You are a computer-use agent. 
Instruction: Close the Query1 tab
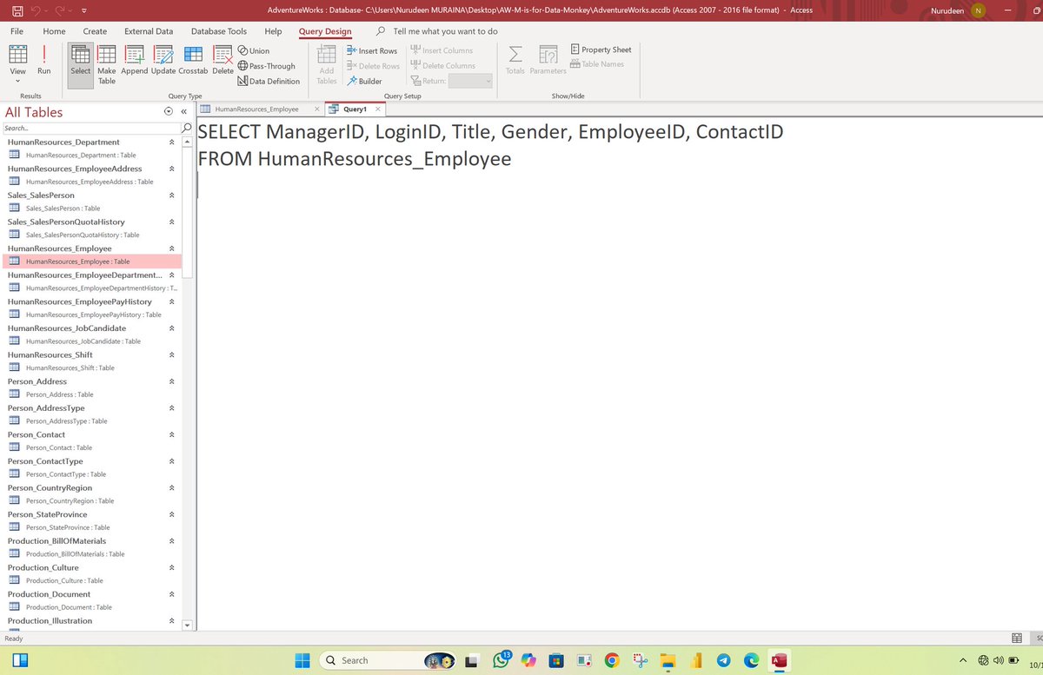click(x=377, y=109)
